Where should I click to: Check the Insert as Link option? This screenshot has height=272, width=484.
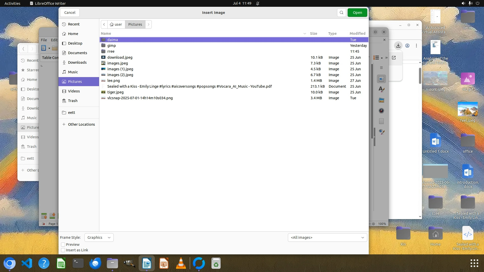click(x=63, y=250)
